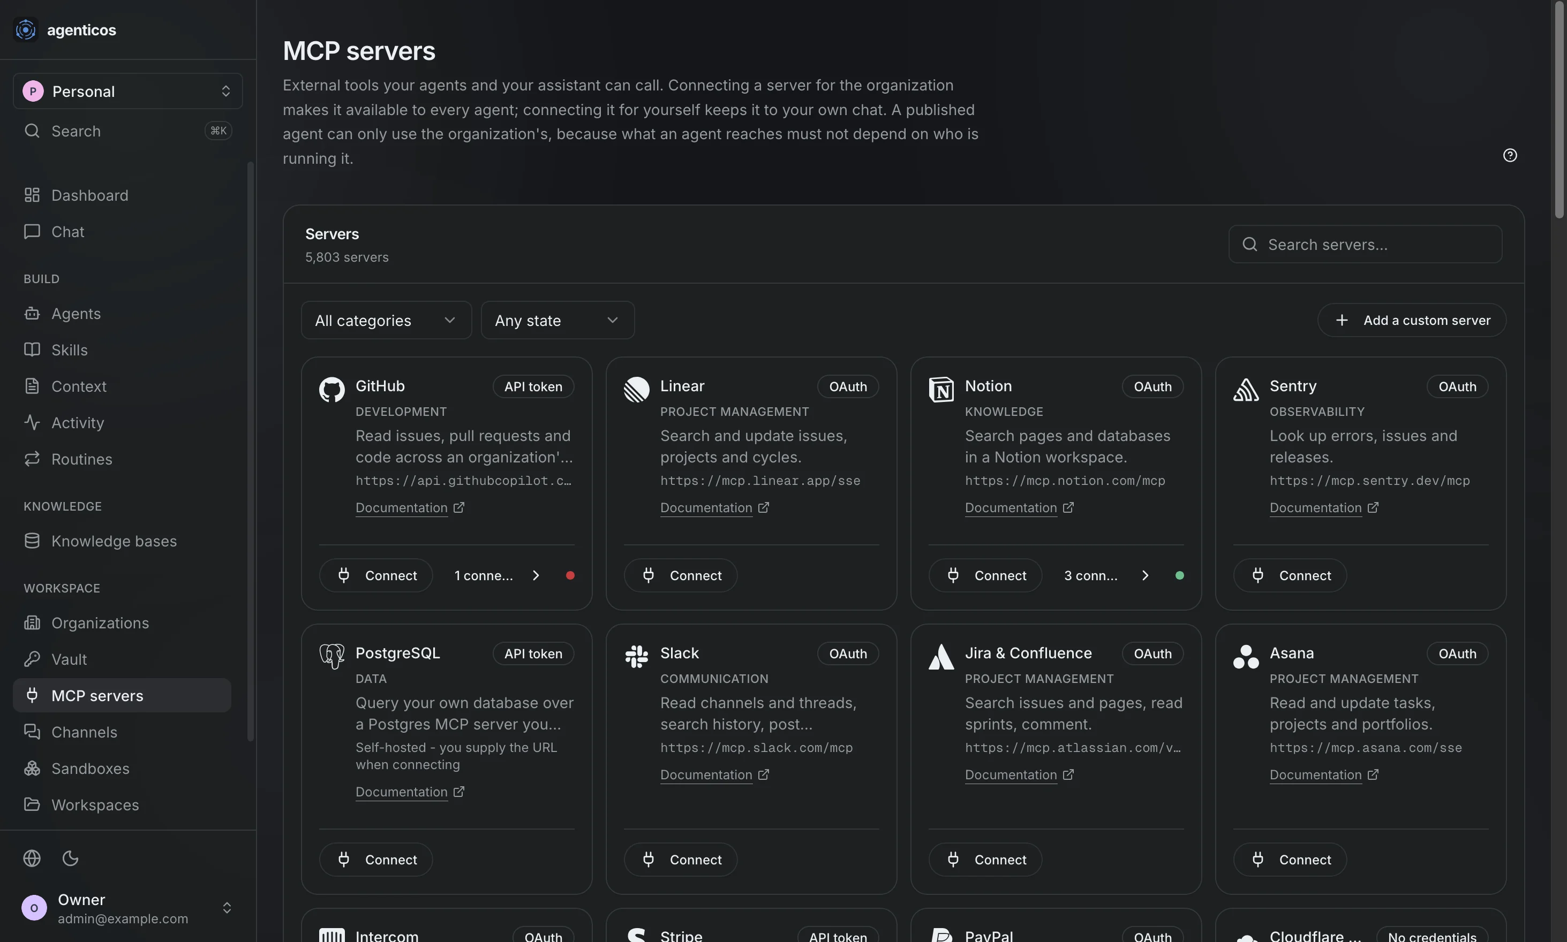Connect the Sentry server
The image size is (1567, 942).
coord(1290,575)
